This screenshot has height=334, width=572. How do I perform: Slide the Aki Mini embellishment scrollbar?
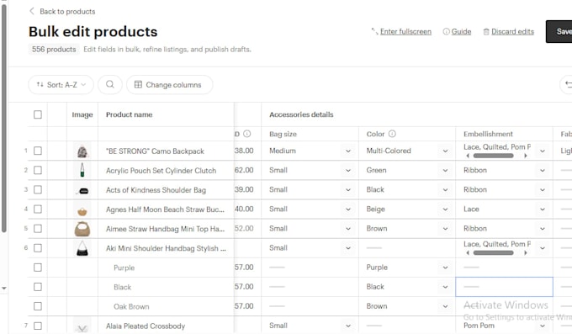(x=493, y=252)
